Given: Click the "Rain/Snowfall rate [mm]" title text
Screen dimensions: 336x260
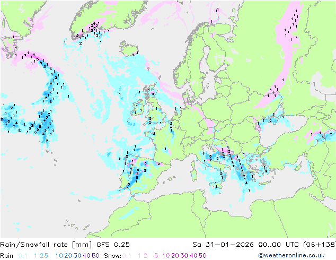Looking at the screenshot, I should (46, 245).
